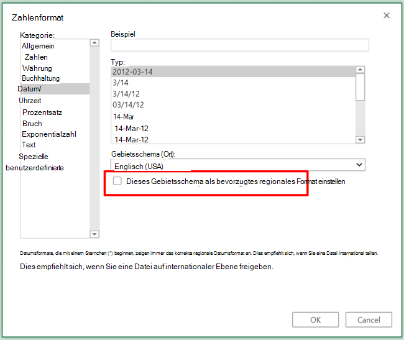Click the Cancel button
The width and height of the screenshot is (404, 340).
pos(369,319)
